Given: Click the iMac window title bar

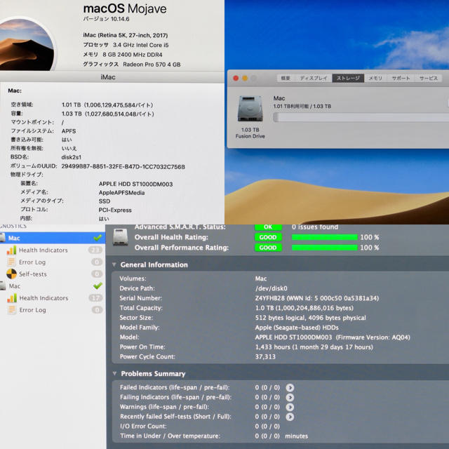Looking at the screenshot, I should 112,77.
